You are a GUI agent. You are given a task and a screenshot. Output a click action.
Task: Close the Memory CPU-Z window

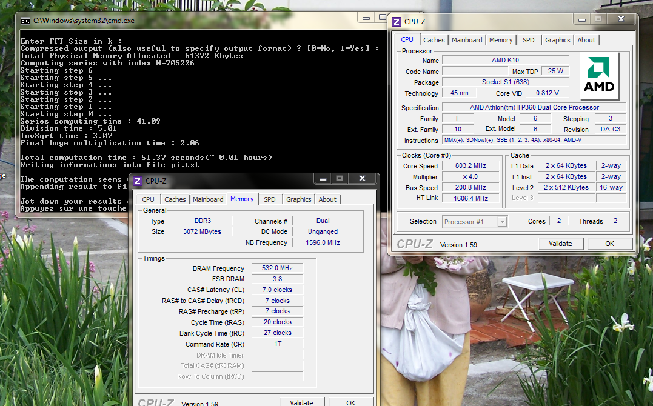[x=363, y=179]
